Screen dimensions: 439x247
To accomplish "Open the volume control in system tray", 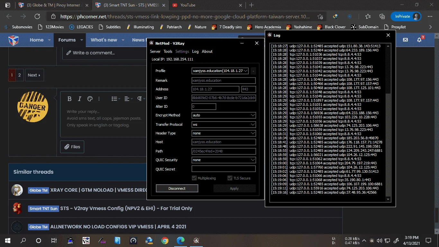I will click(x=380, y=240).
